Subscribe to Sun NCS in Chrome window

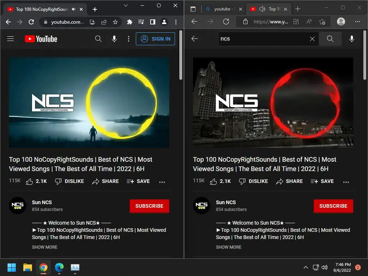click(x=149, y=206)
